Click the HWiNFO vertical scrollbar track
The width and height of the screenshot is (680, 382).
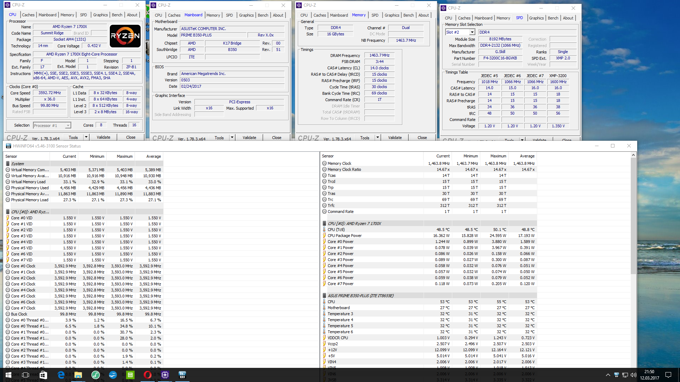tap(633, 318)
